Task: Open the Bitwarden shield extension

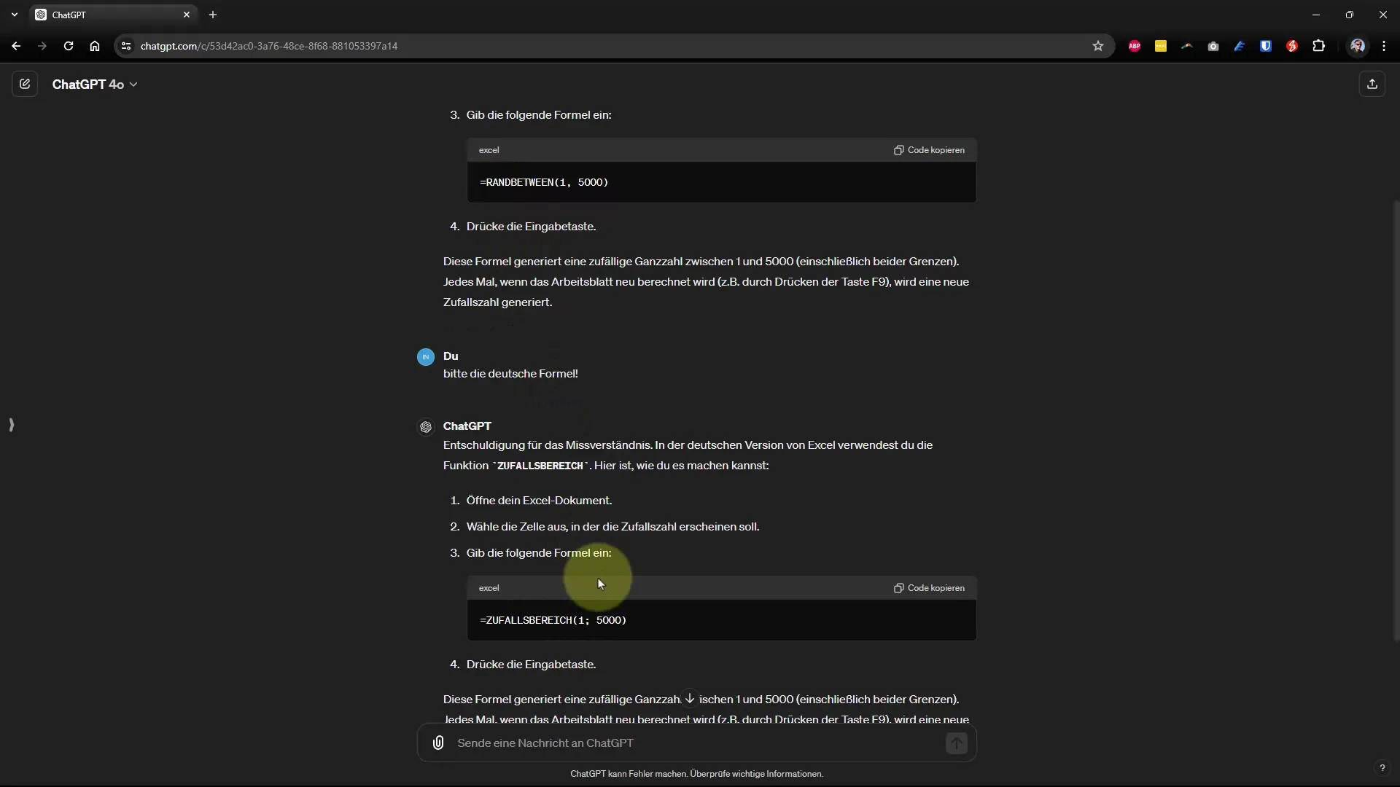Action: coord(1266,46)
